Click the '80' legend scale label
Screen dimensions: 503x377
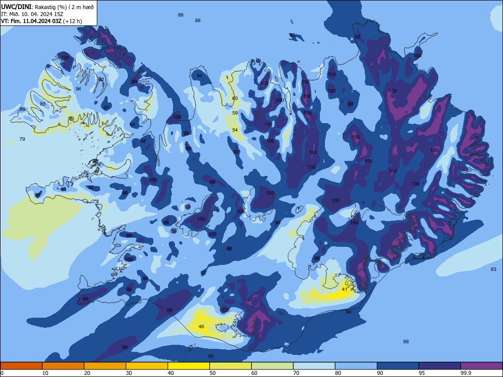[338, 373]
